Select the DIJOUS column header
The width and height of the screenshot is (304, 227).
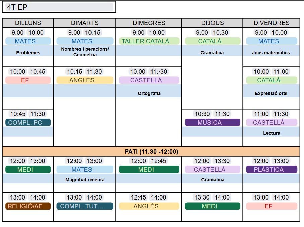click(212, 23)
